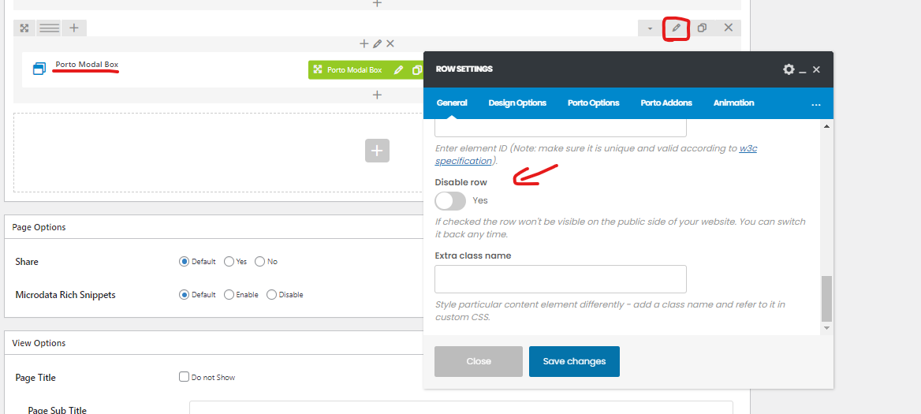Edit this row with pencil icon
921x414 pixels.
click(676, 28)
